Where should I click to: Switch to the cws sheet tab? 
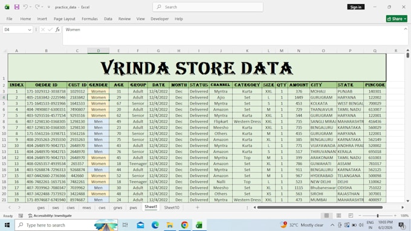(x=102, y=207)
